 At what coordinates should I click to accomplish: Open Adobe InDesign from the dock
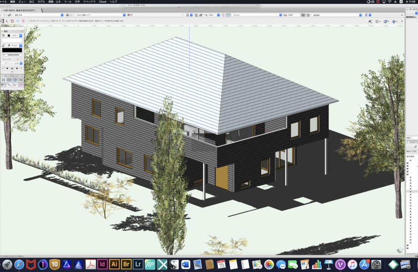pyautogui.click(x=103, y=265)
